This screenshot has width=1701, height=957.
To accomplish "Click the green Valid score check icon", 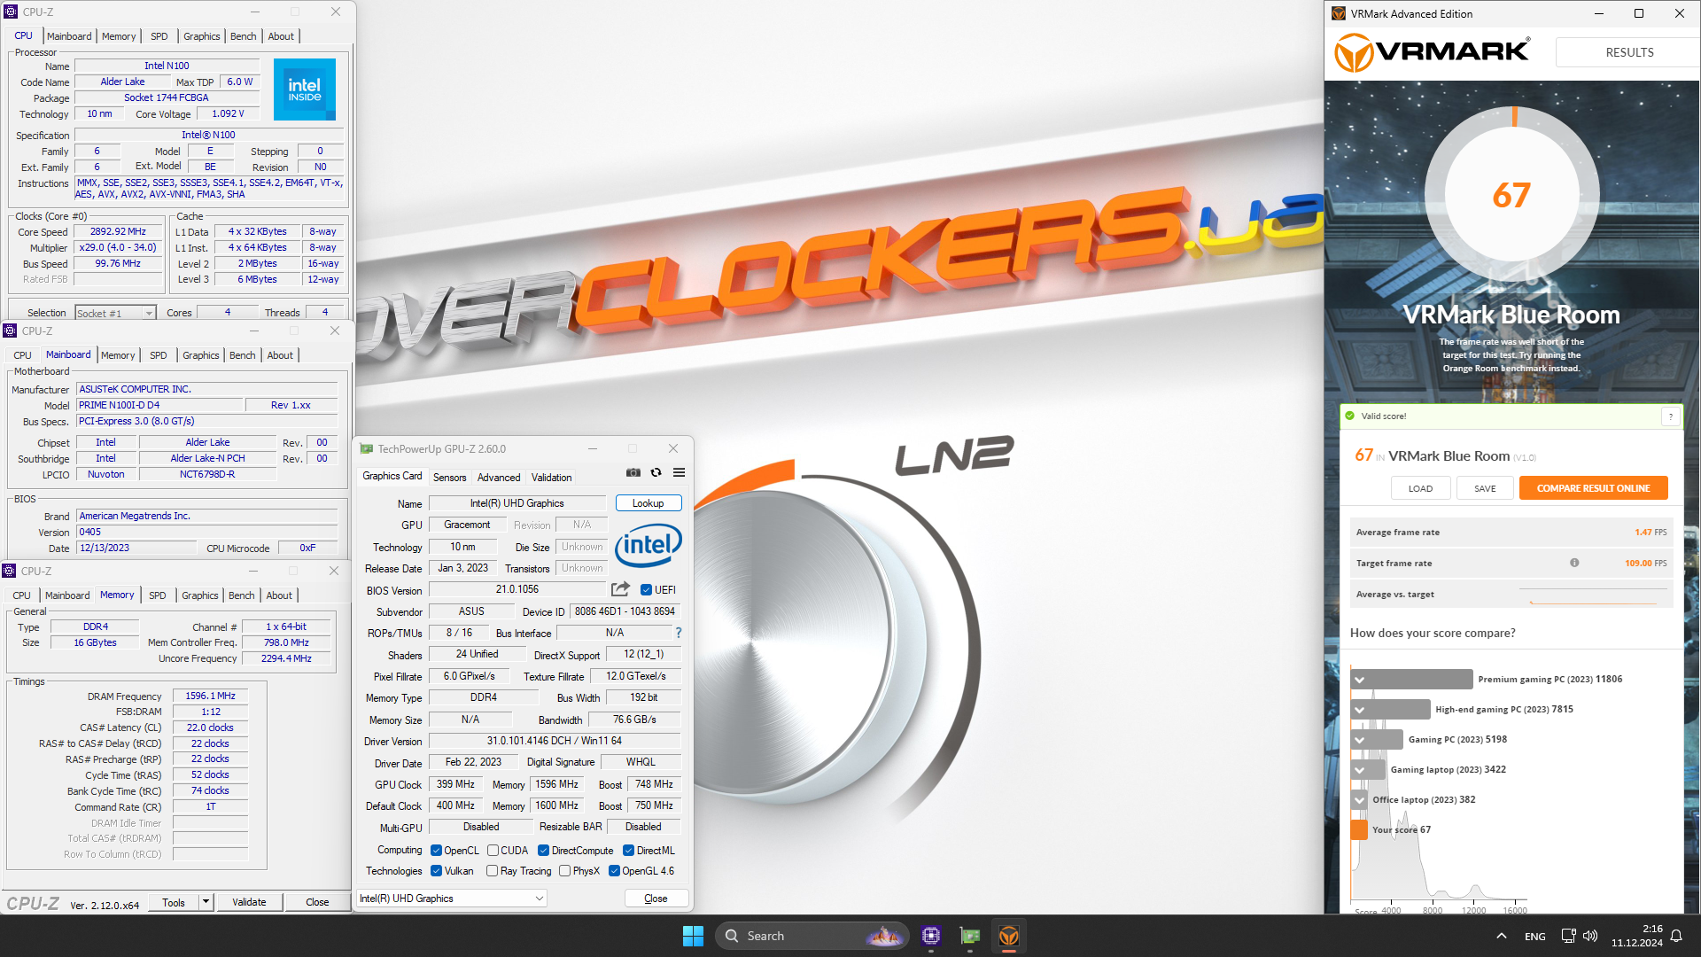I will (1349, 416).
